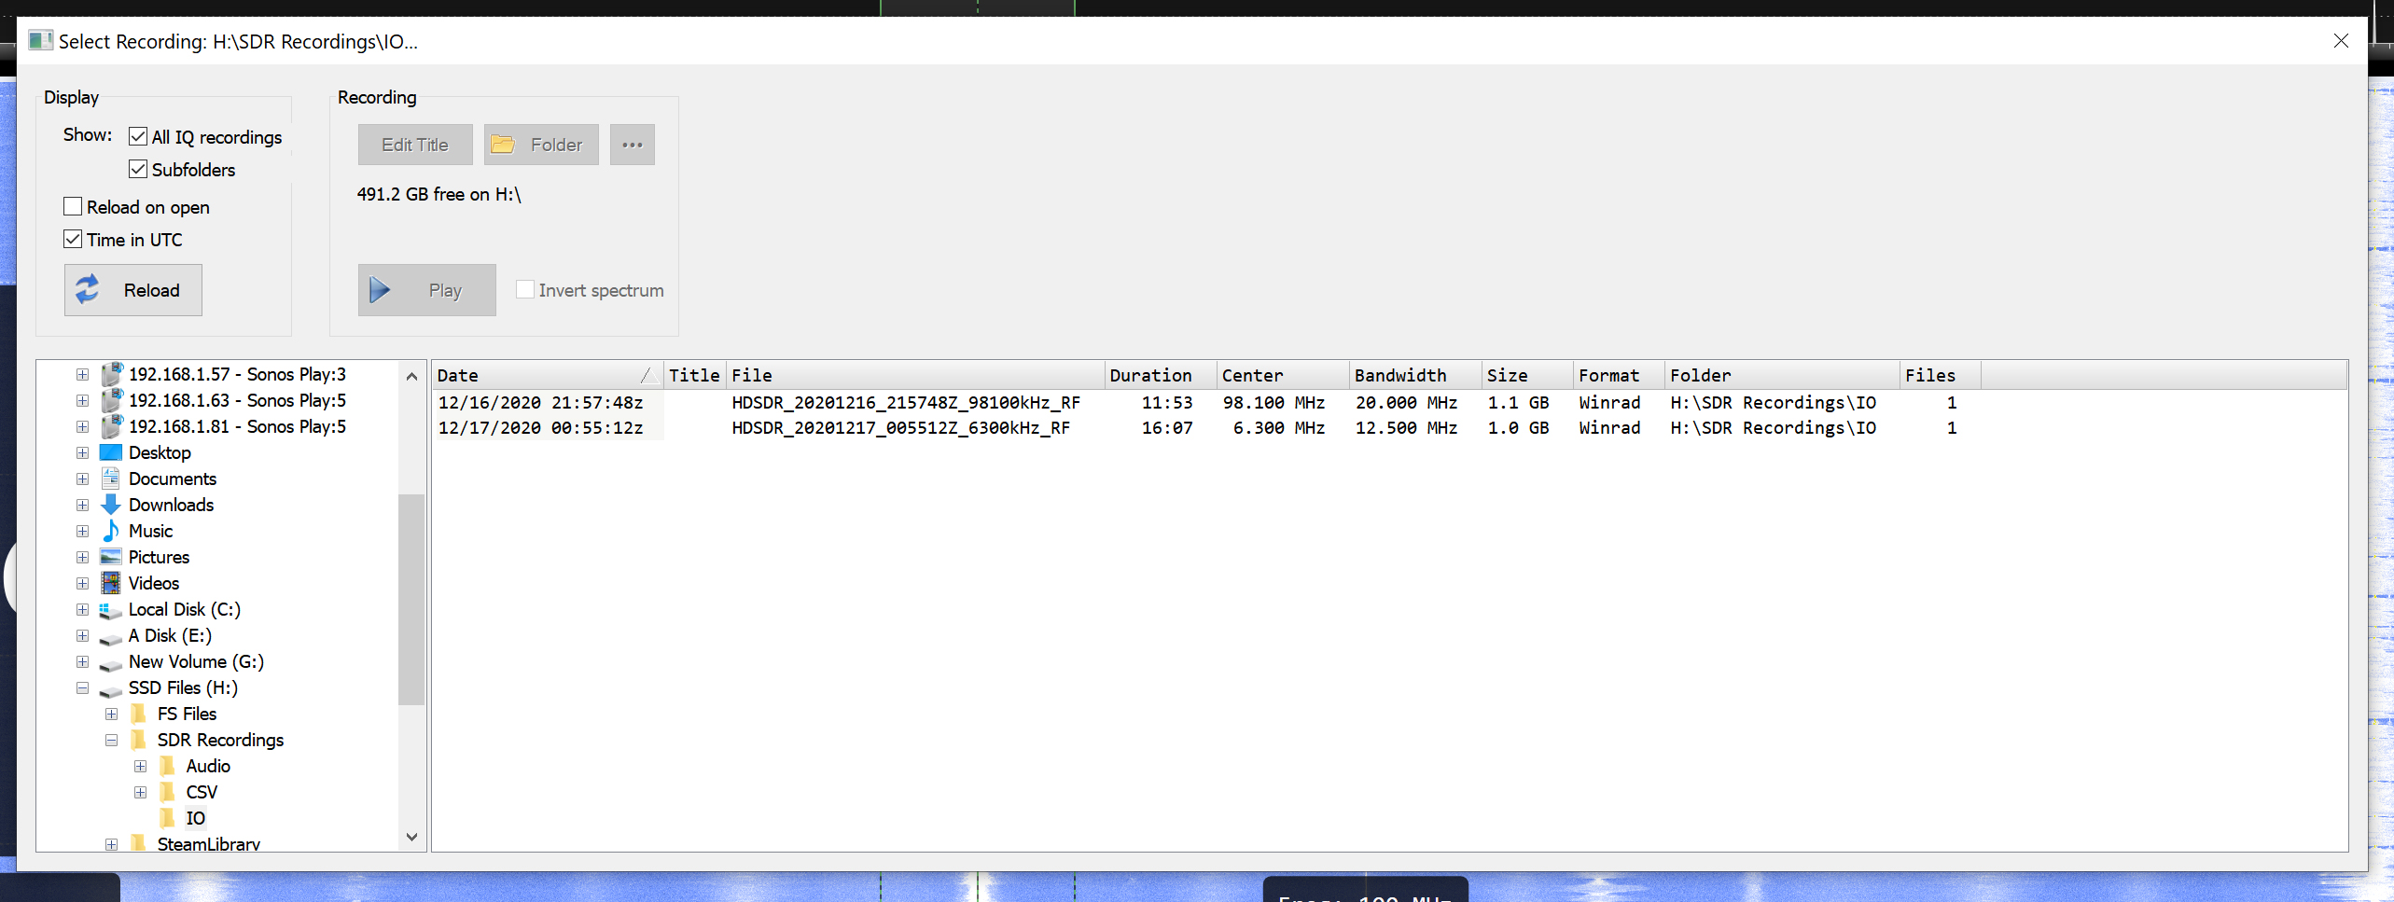Select the Downloads arrow icon in tree
Viewport: 2394px width, 902px height.
point(110,505)
